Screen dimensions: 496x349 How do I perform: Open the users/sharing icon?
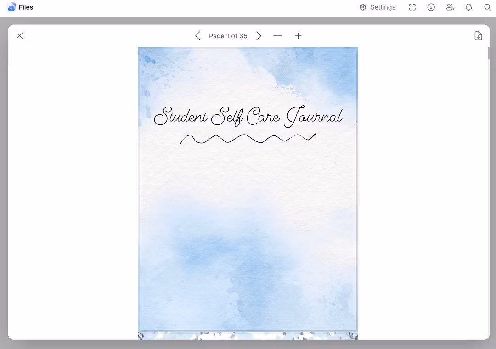(x=450, y=7)
